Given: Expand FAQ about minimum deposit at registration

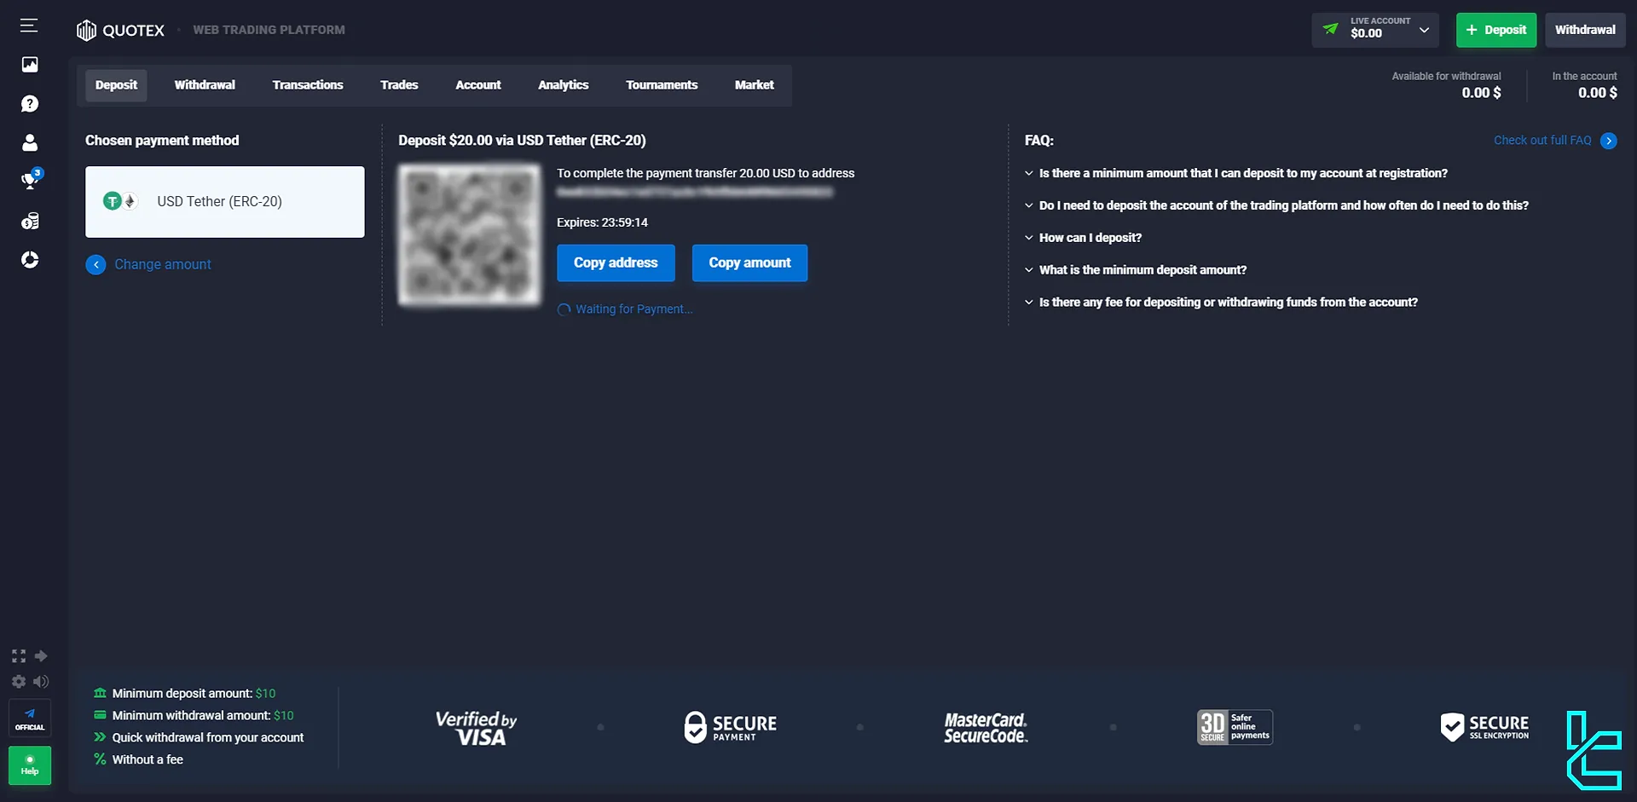Looking at the screenshot, I should pyautogui.click(x=1236, y=173).
